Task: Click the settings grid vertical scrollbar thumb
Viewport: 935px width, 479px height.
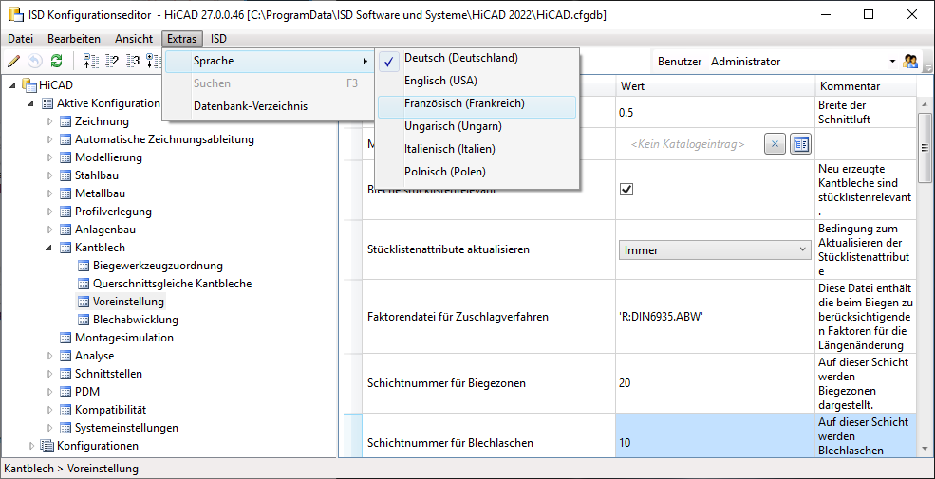Action: pos(925,147)
